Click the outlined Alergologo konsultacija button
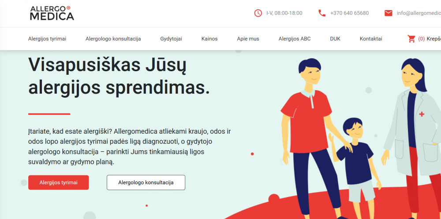 click(146, 182)
